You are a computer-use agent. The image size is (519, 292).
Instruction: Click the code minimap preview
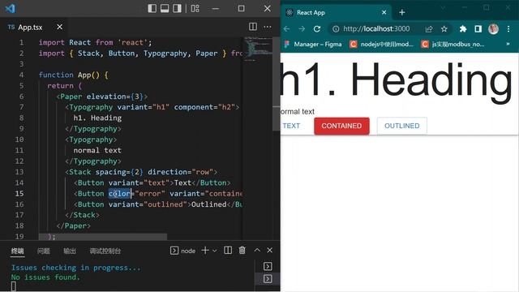pyautogui.click(x=257, y=49)
